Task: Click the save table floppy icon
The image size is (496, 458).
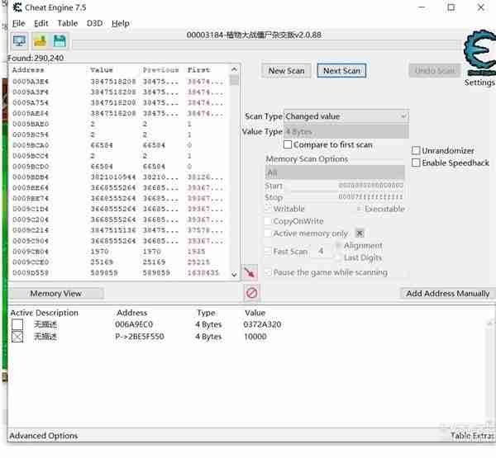Action: (x=60, y=41)
